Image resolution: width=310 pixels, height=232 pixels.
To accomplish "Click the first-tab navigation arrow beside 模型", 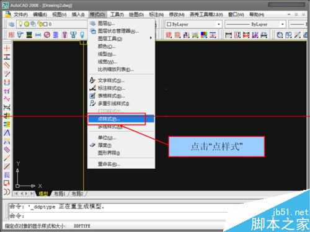I will (x=16, y=194).
